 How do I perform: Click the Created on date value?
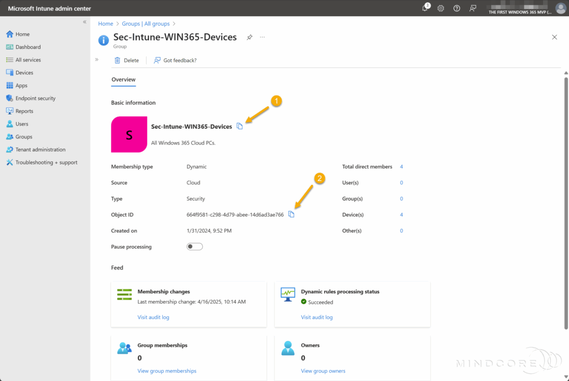point(209,231)
